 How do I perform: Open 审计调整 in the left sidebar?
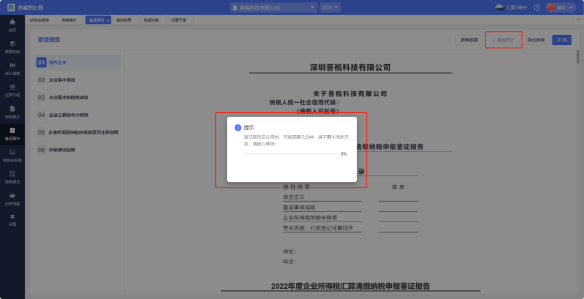point(12,69)
